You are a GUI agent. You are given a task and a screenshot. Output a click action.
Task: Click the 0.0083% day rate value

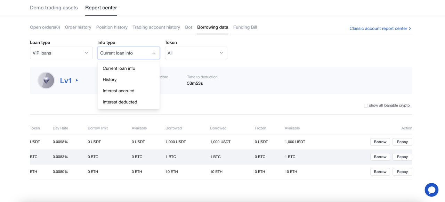(60, 157)
